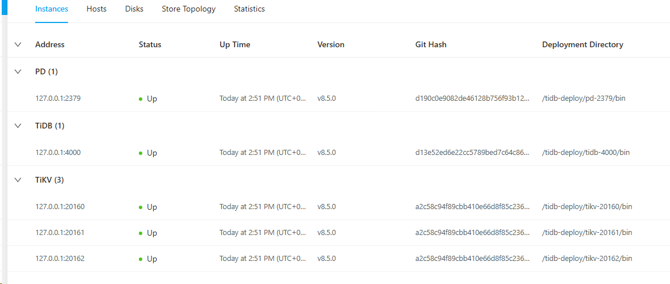Click the green Up status dot for PD
The width and height of the screenshot is (670, 284).
pyautogui.click(x=141, y=99)
